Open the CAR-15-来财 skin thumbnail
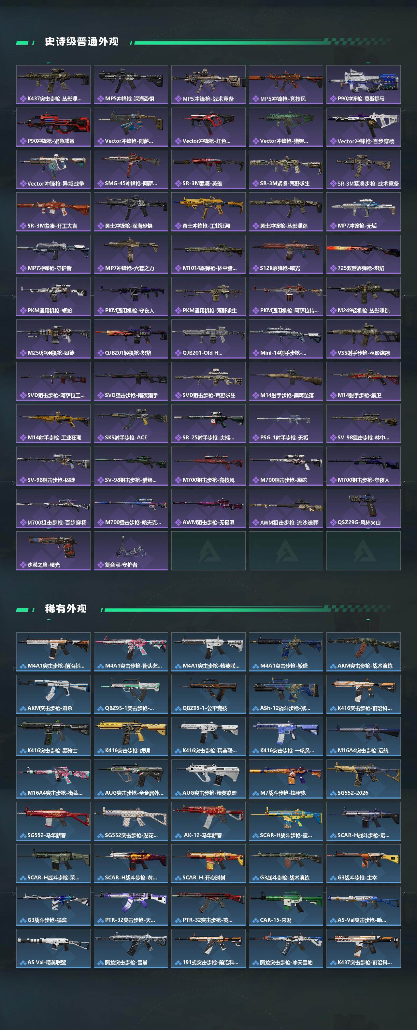This screenshot has height=1030, width=417. tap(286, 906)
